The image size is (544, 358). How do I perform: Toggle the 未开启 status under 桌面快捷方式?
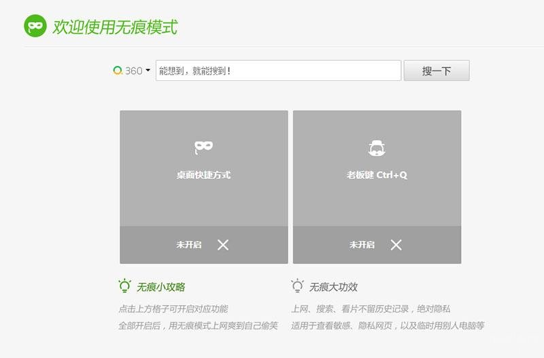[189, 245]
